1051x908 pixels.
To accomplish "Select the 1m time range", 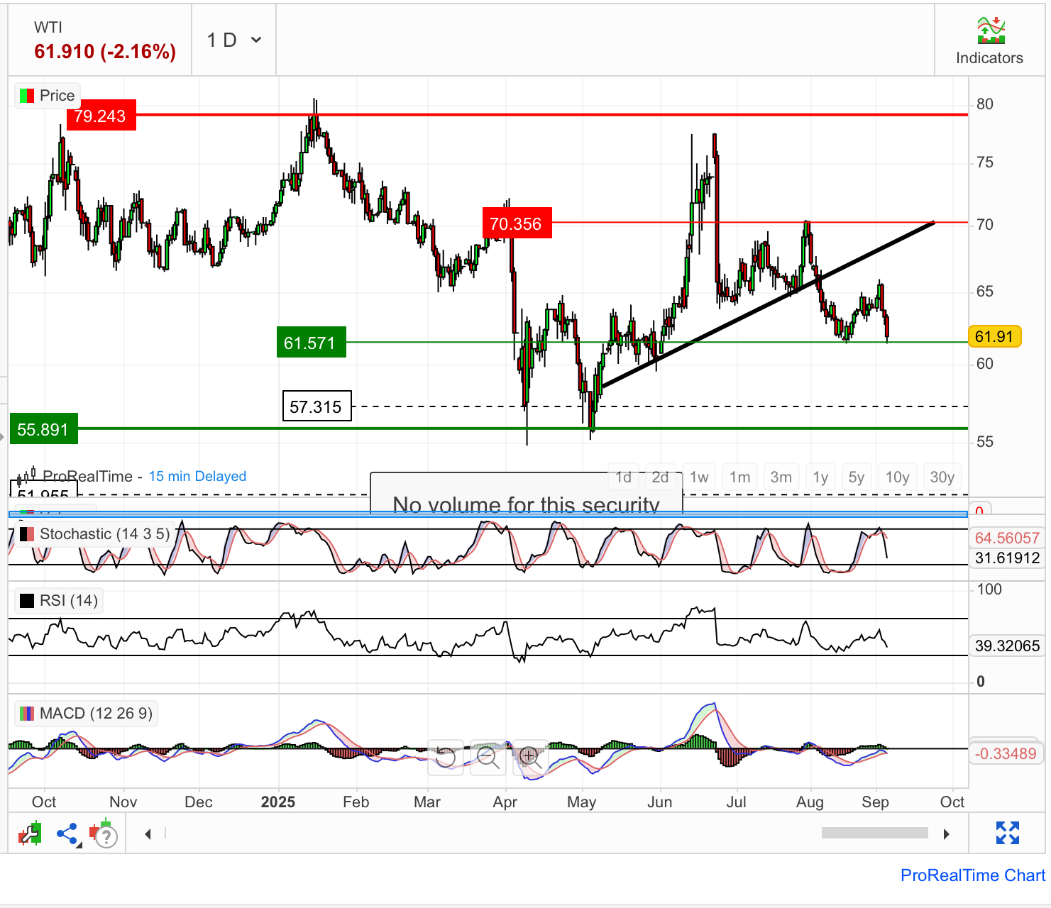I will tap(740, 477).
